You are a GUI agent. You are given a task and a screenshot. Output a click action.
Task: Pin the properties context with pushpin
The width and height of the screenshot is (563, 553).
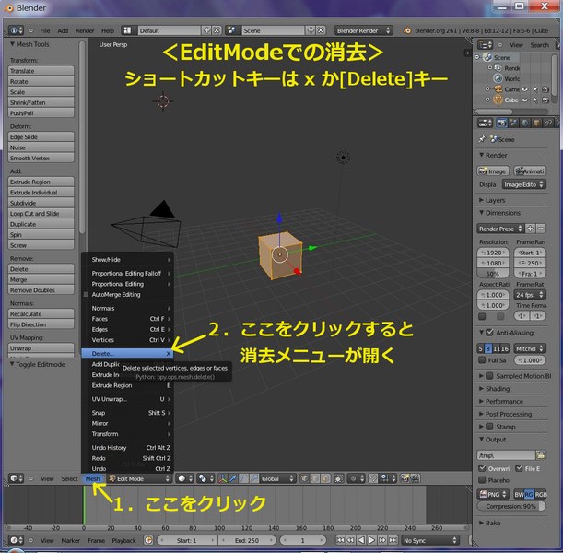click(x=482, y=139)
